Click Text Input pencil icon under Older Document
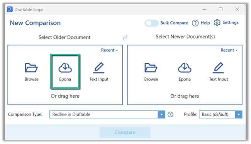The image size is (251, 144). tap(99, 68)
